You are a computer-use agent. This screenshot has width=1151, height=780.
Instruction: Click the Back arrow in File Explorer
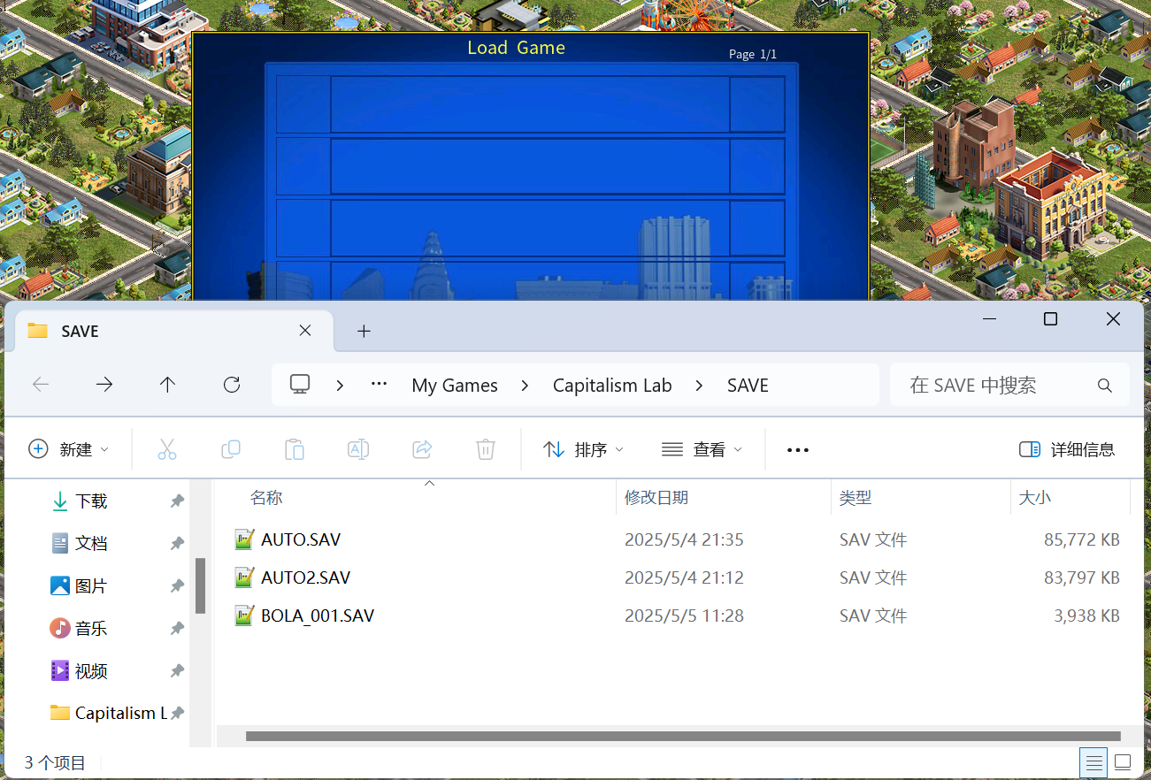pyautogui.click(x=41, y=385)
